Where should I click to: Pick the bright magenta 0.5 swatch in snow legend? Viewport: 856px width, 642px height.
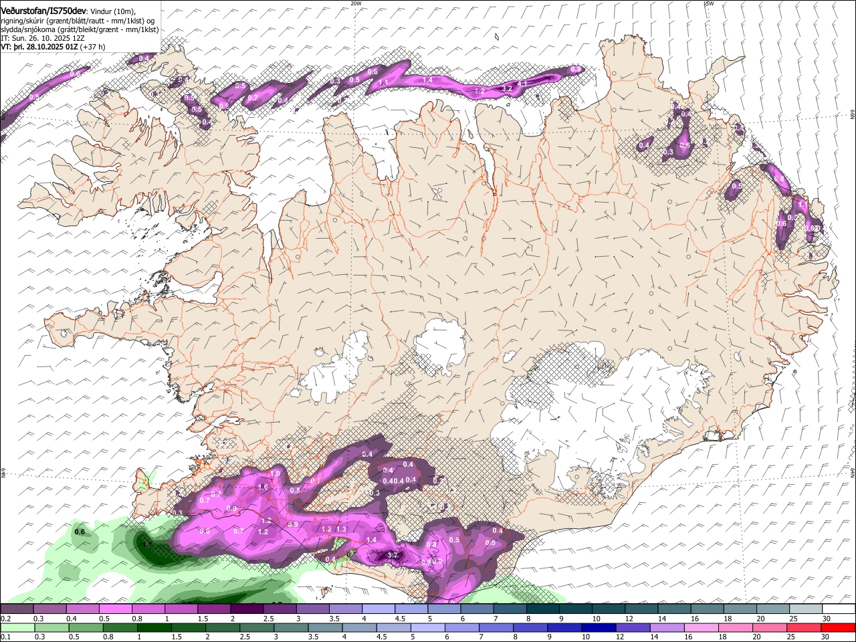pos(115,609)
